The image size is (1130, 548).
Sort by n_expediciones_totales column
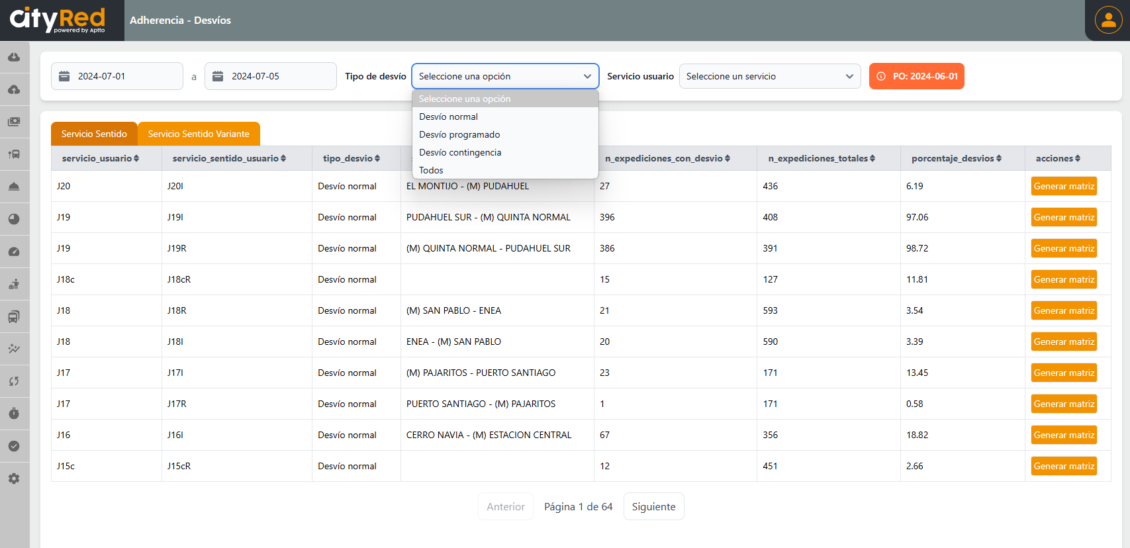point(822,159)
